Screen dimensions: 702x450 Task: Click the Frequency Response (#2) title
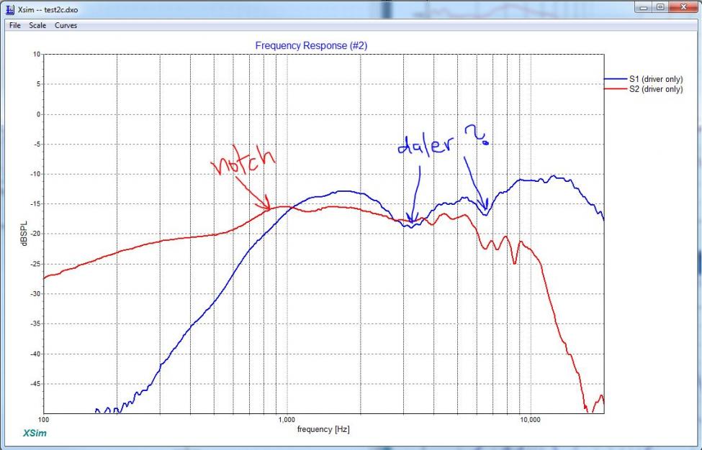click(x=311, y=45)
